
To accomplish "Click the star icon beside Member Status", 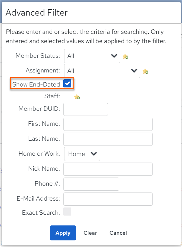I will 125,56.
